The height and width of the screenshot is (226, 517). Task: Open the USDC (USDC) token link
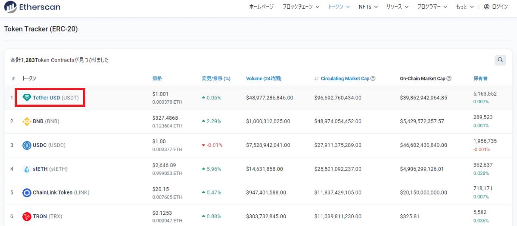(49, 145)
